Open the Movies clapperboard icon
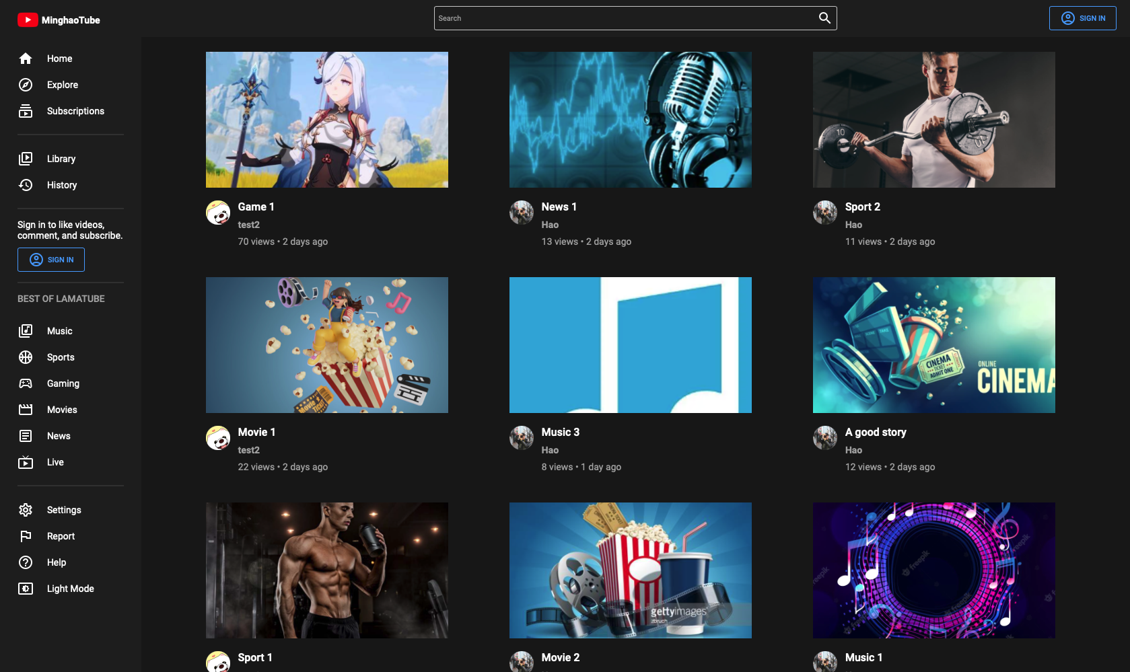Image resolution: width=1130 pixels, height=672 pixels. 26,410
